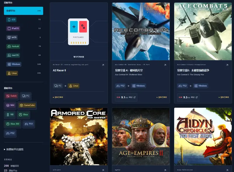Open Age of Empires II cover
Image resolution: width=234 pixels, height=172 pixels.
141,137
